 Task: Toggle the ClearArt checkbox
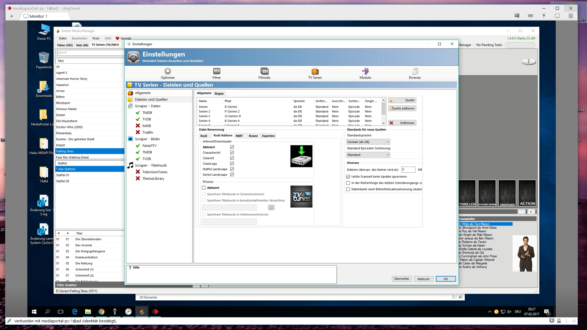point(232,158)
